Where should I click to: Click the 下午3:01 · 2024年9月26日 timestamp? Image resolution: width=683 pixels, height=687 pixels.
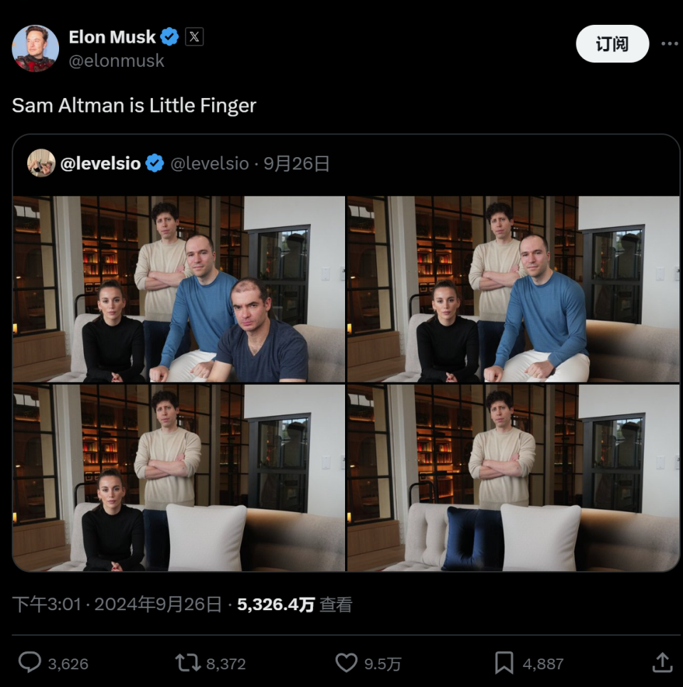pyautogui.click(x=117, y=605)
